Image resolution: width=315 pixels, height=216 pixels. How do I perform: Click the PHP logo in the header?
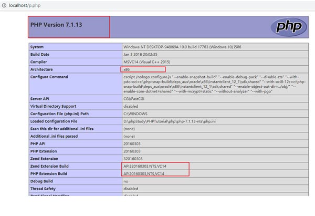tap(288, 27)
